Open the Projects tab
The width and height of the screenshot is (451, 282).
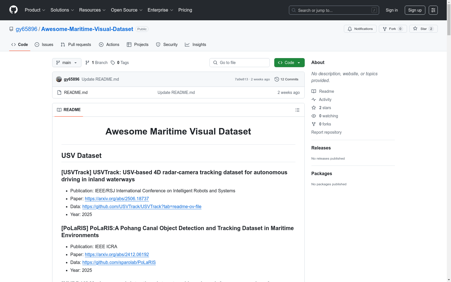point(138,45)
